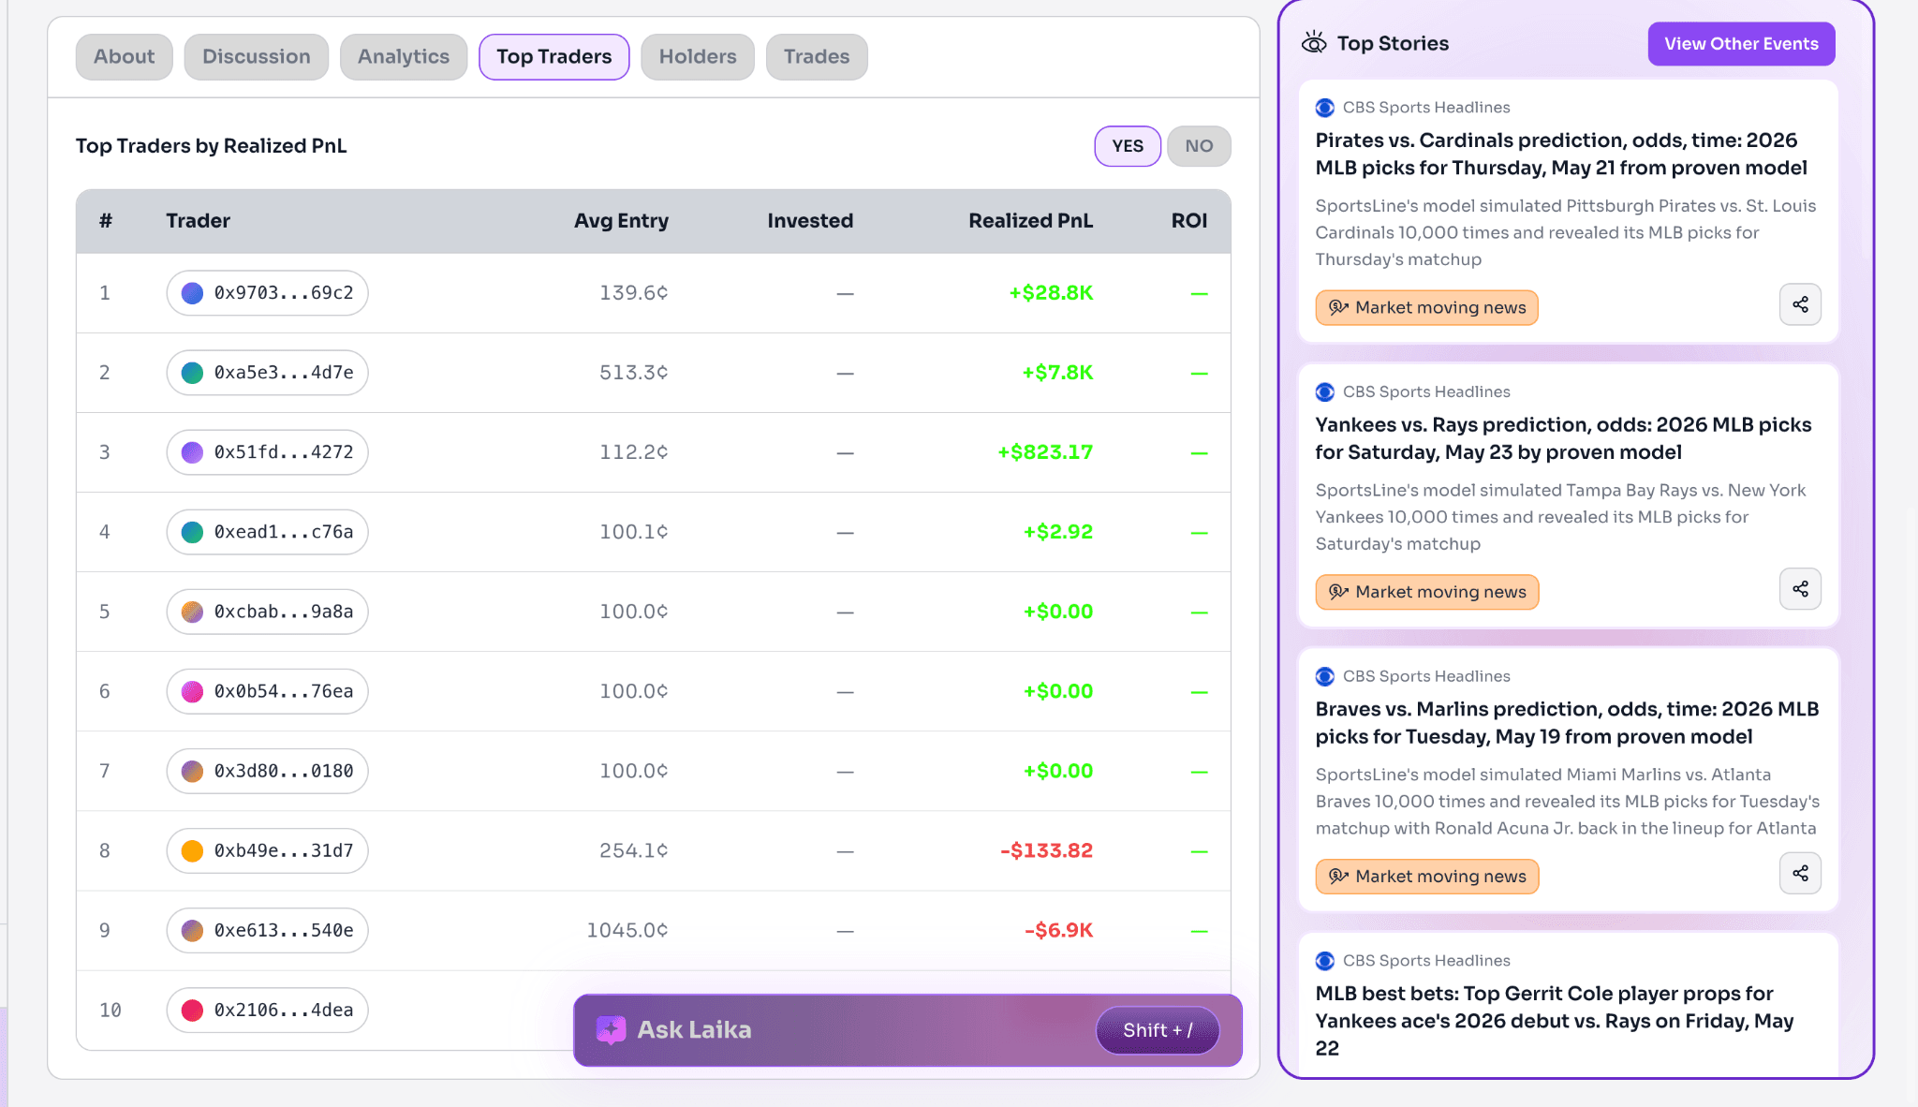Open the Trades tab

[x=817, y=57]
